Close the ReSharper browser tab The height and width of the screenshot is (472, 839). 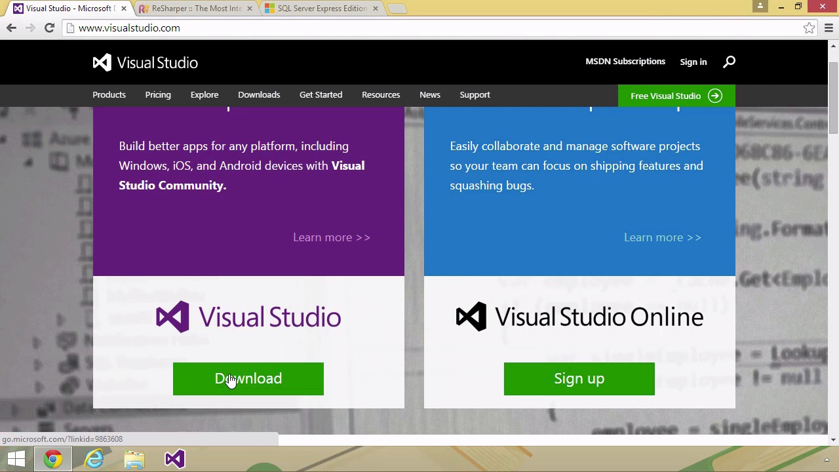coord(249,9)
